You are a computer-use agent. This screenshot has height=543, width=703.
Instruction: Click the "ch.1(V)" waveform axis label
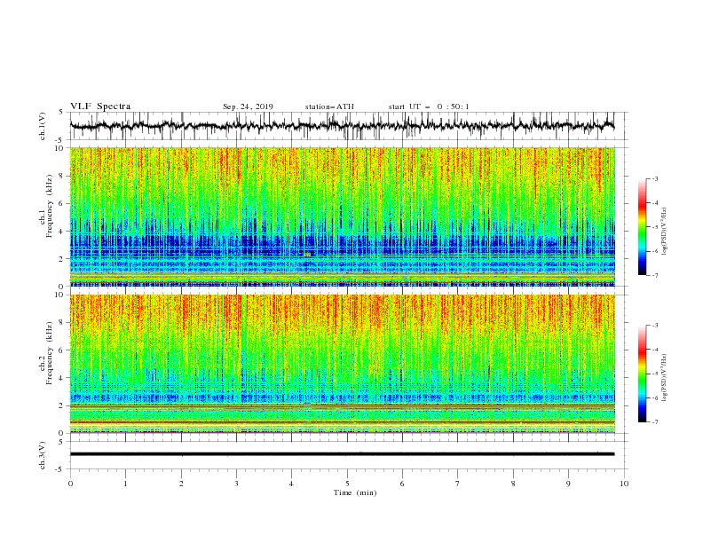[43, 126]
